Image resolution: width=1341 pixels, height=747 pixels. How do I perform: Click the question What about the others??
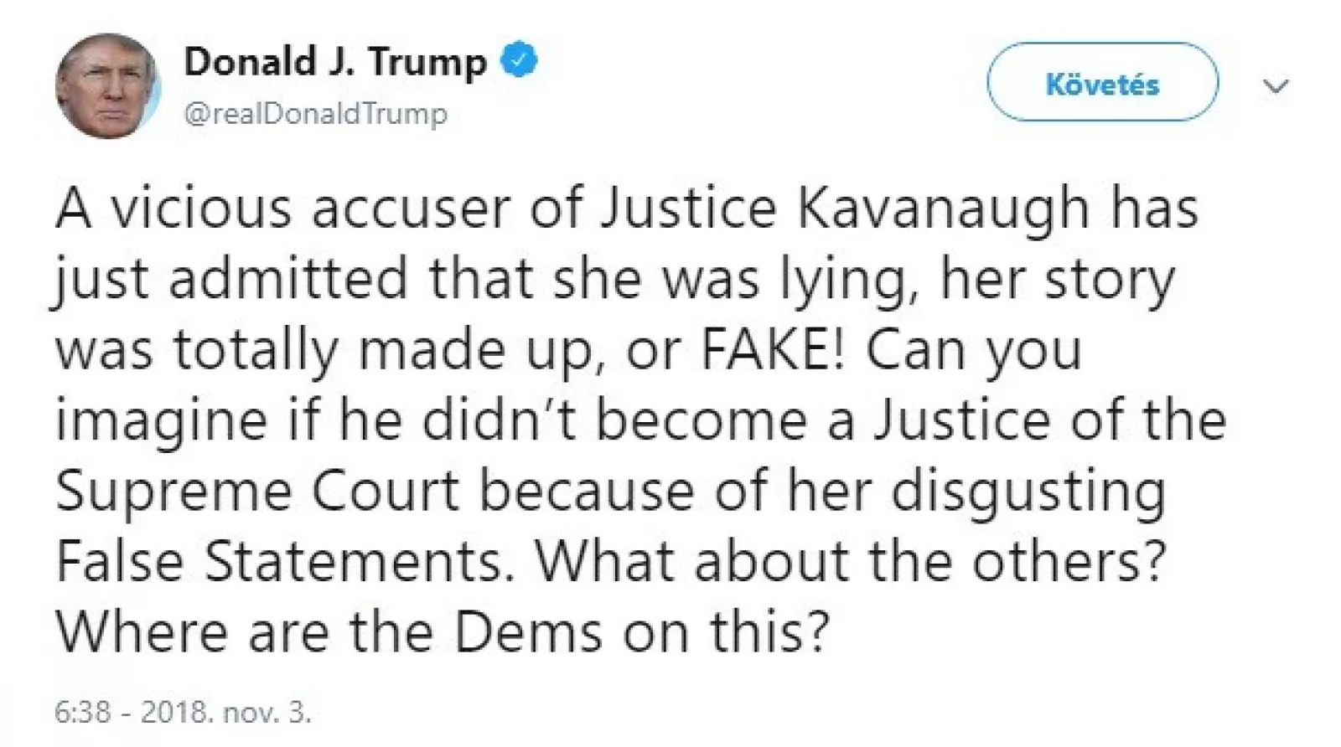850,561
